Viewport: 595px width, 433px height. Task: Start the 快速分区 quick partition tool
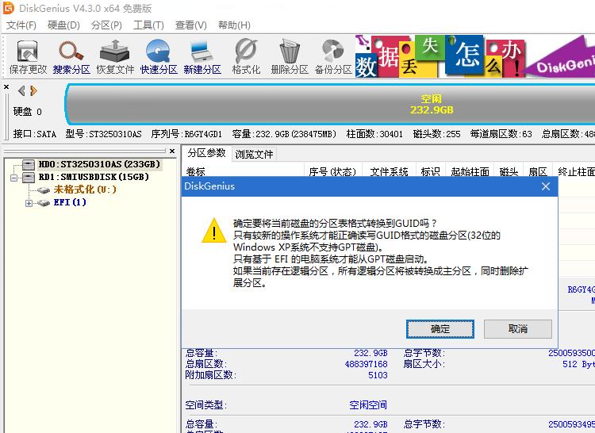tap(159, 57)
